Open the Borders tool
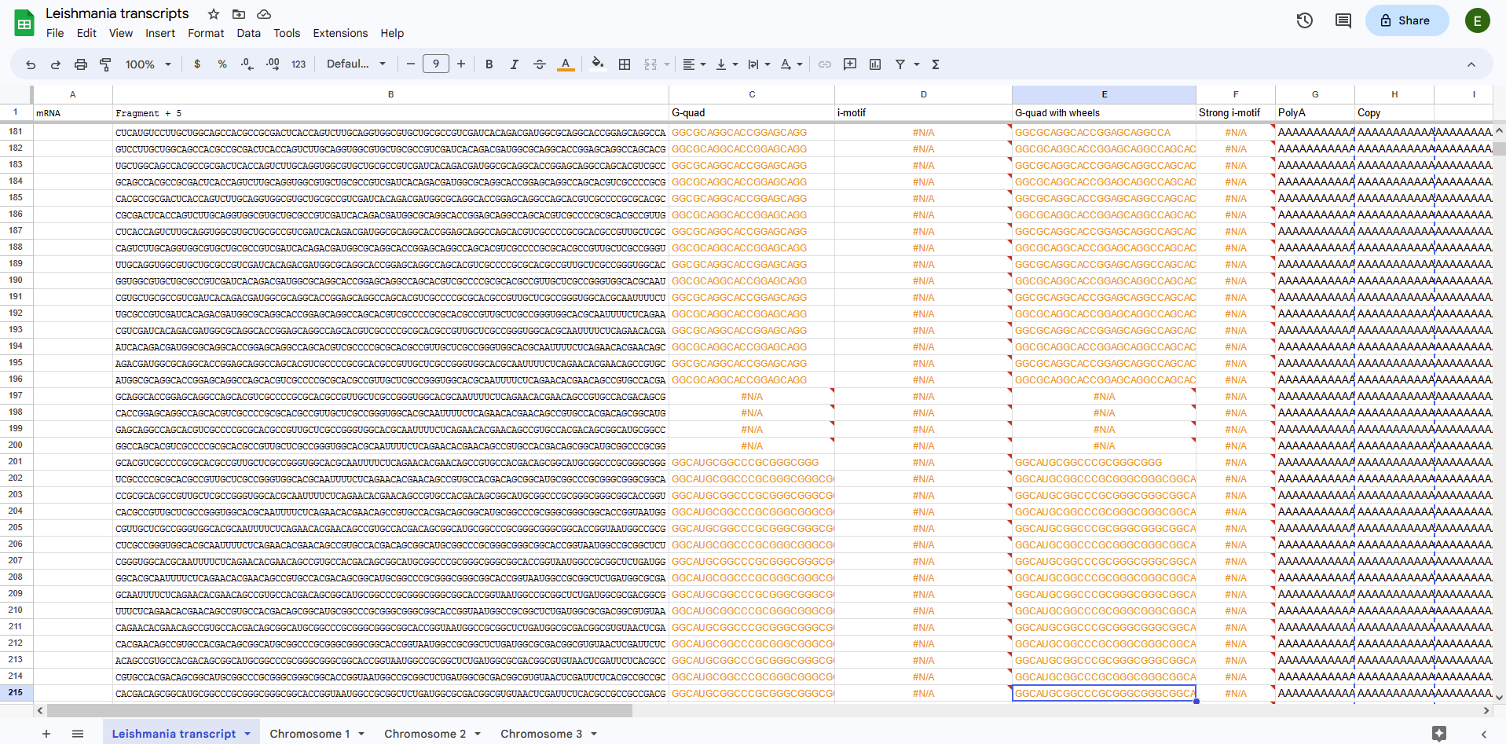The height and width of the screenshot is (744, 1506). tap(625, 64)
